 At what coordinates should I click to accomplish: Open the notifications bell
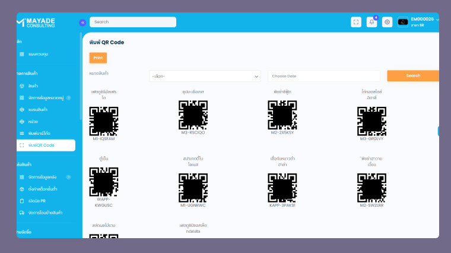(371, 22)
